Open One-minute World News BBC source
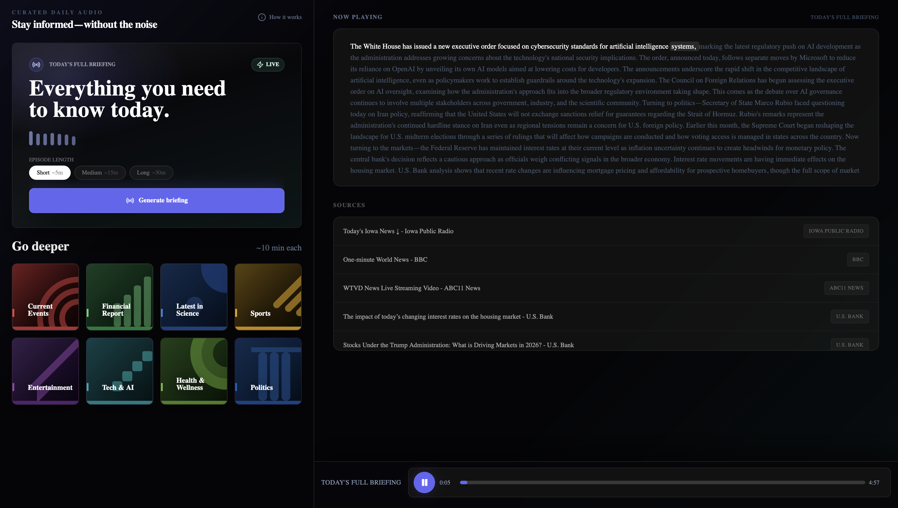The image size is (898, 508). pyautogui.click(x=606, y=260)
